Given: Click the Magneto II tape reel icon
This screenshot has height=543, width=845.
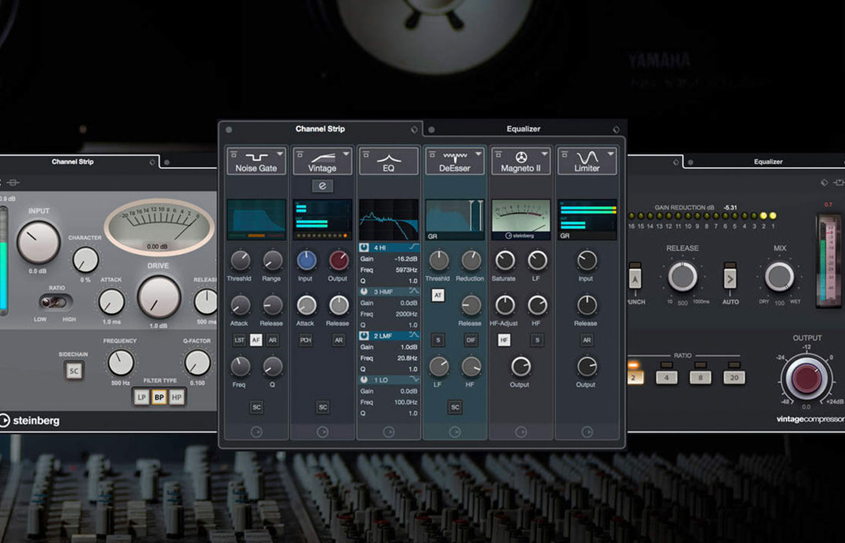Looking at the screenshot, I should coord(521,157).
